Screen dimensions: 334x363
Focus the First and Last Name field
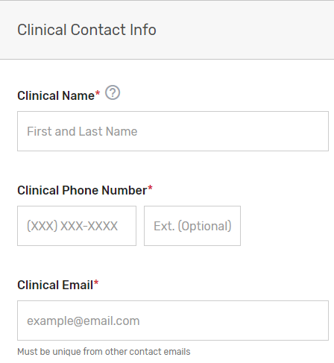[173, 131]
